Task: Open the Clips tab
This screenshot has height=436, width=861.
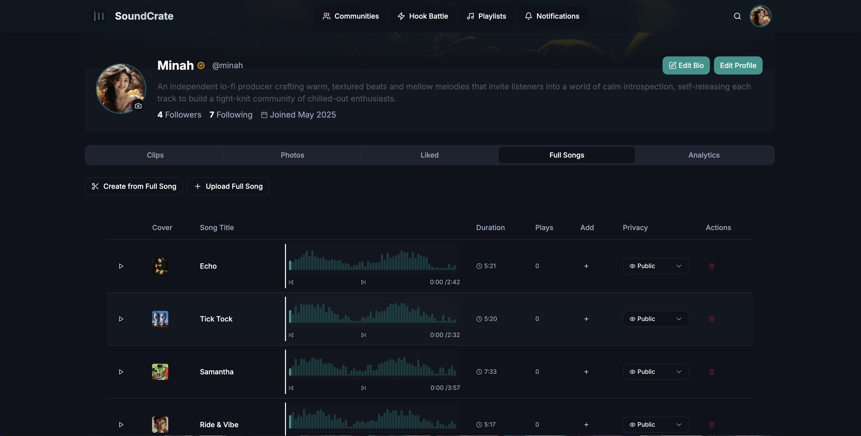Action: click(155, 155)
